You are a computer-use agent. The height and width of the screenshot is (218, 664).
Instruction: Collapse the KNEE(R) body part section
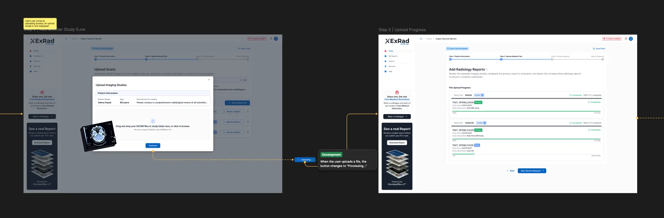pyautogui.click(x=452, y=123)
